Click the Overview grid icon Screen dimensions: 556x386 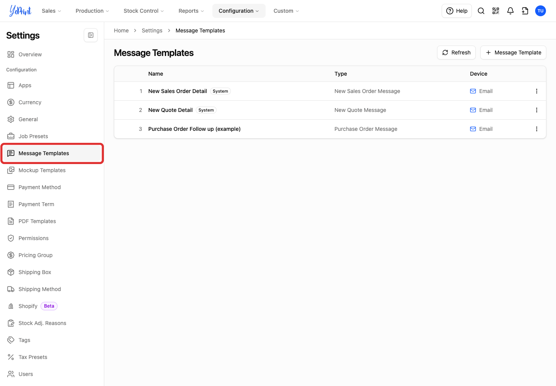(x=11, y=54)
